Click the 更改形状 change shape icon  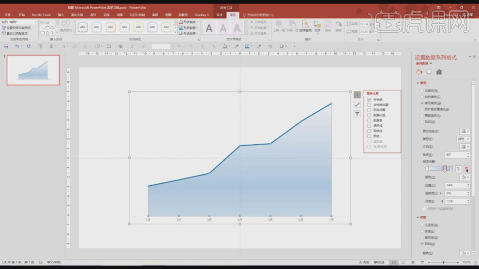[66, 26]
